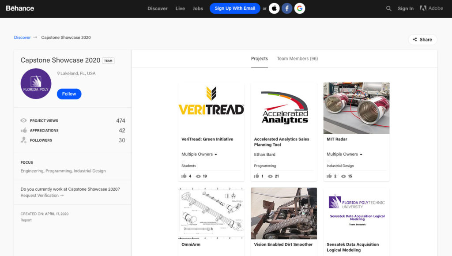Viewport: 452px width, 256px height.
Task: Open the MIT Radar cans photo thumbnail
Action: (x=357, y=108)
